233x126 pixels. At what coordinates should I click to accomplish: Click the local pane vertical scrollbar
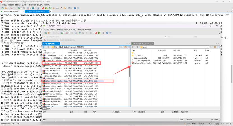point(130,73)
